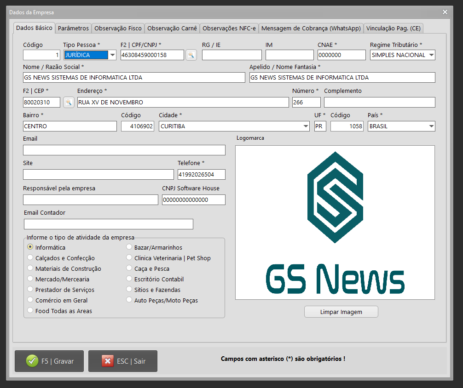Expand Regime Tributário dropdown

click(x=431, y=55)
